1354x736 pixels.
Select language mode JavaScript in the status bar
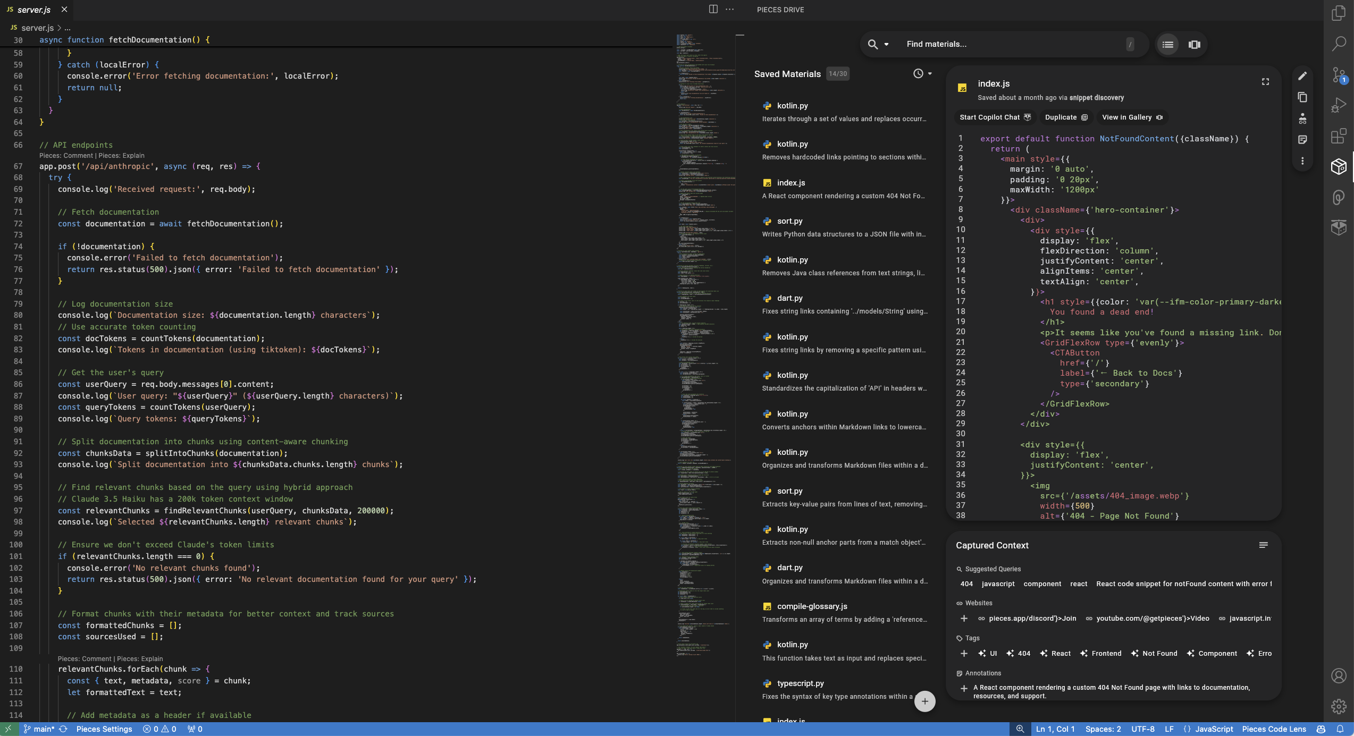(1214, 729)
